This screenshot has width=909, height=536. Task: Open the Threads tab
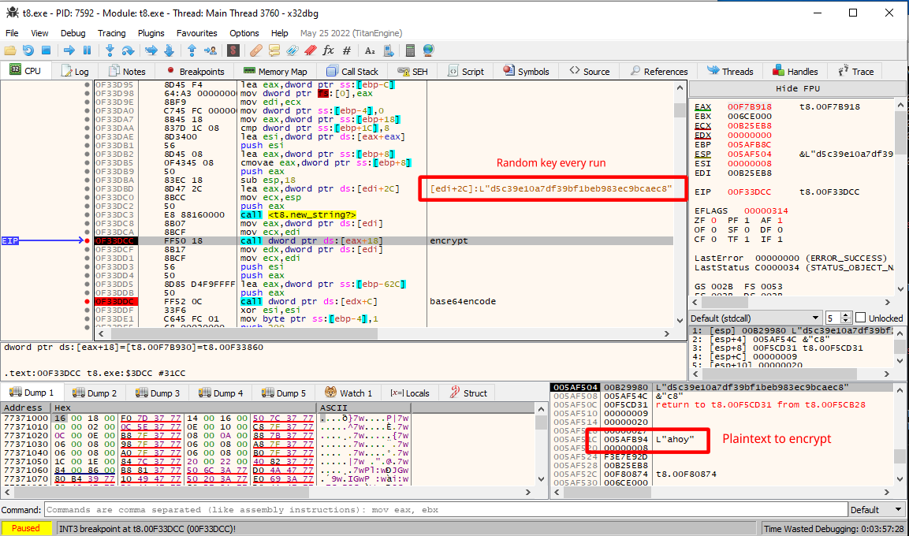(730, 71)
